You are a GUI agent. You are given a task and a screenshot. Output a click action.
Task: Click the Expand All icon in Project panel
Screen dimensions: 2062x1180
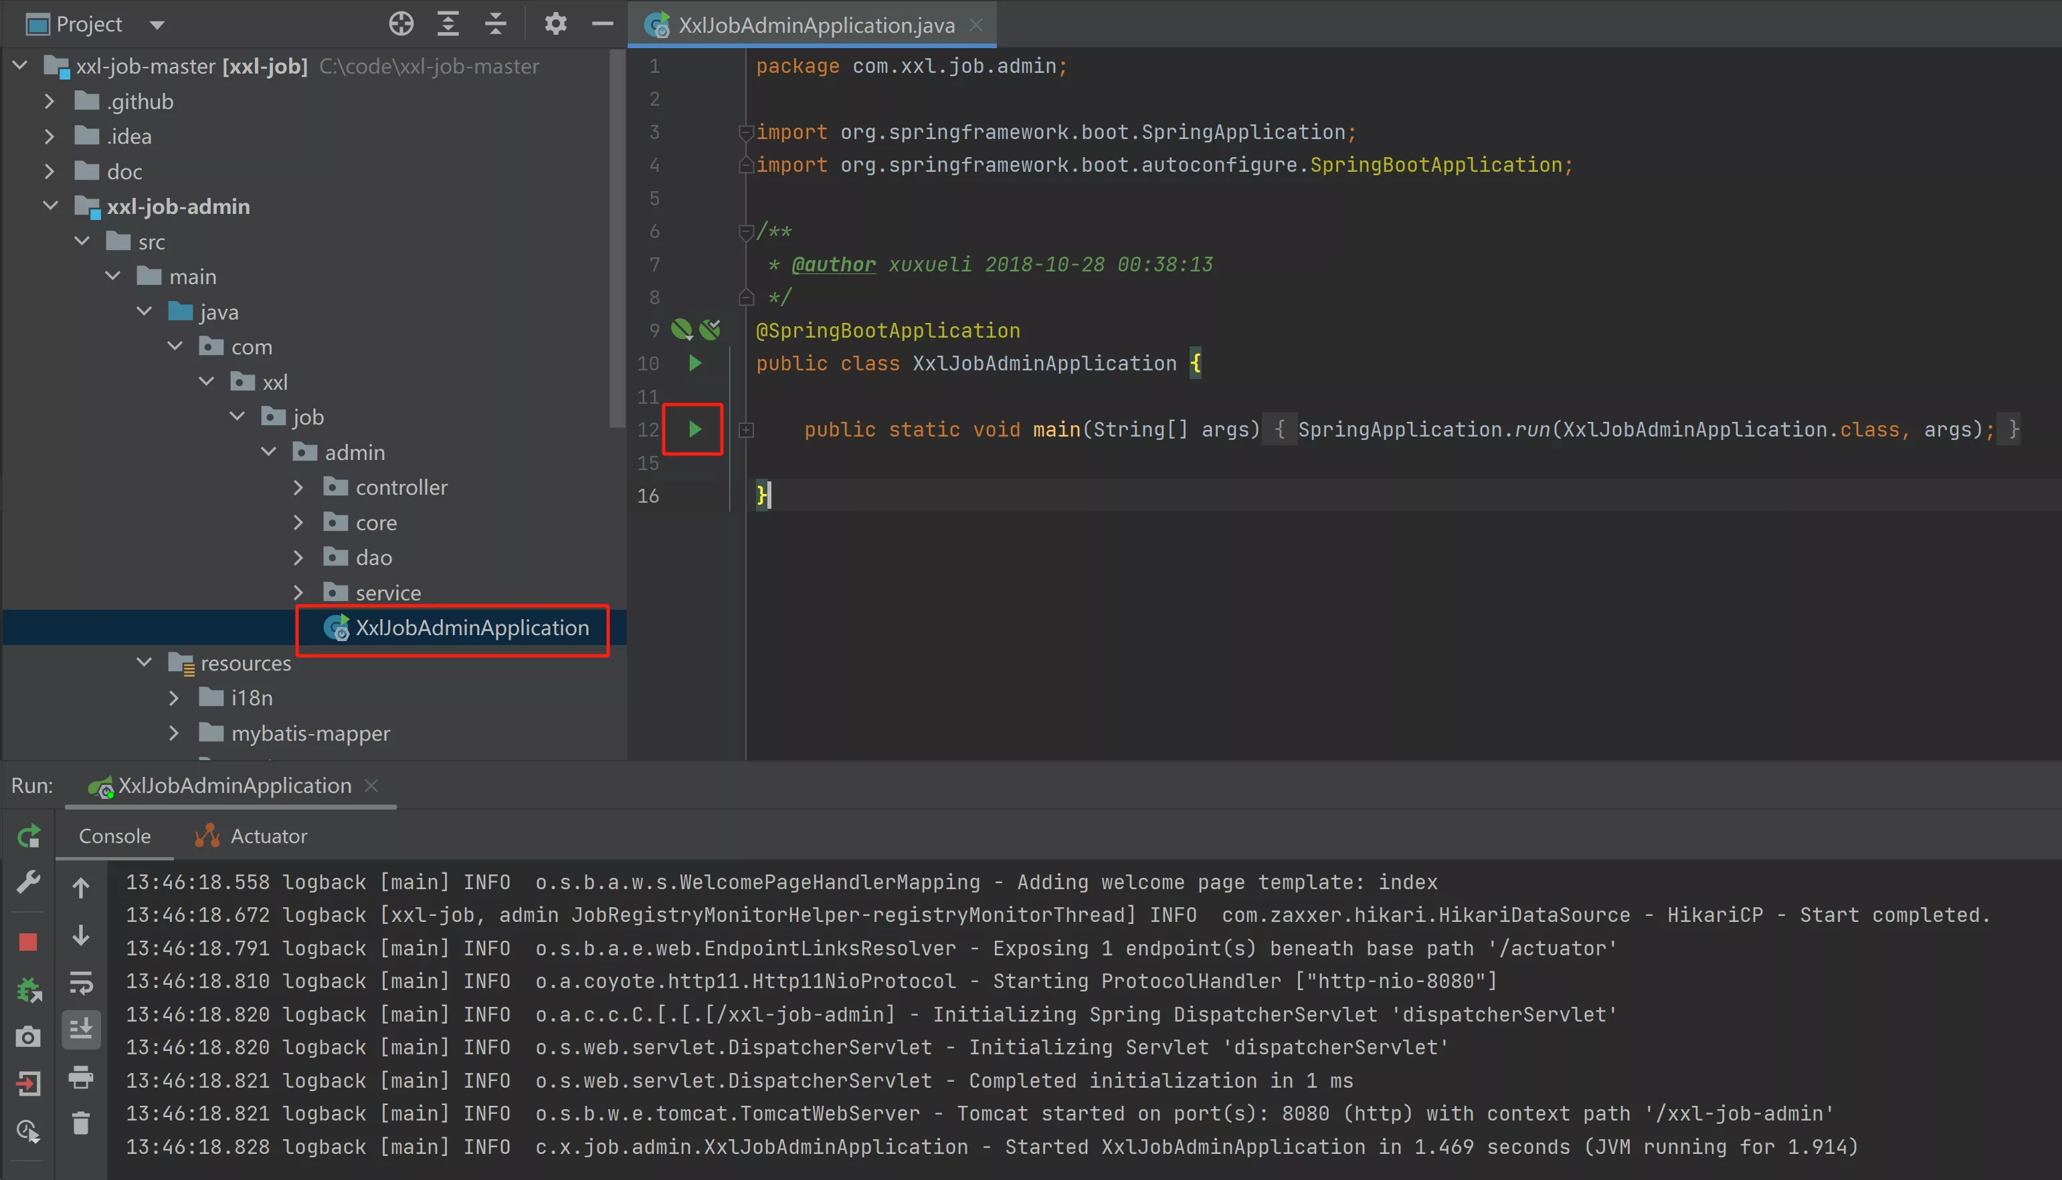pos(448,24)
